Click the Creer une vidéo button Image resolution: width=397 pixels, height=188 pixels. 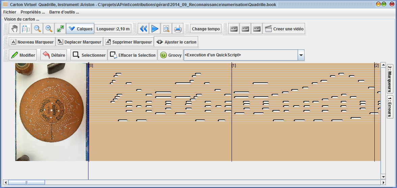(x=284, y=29)
